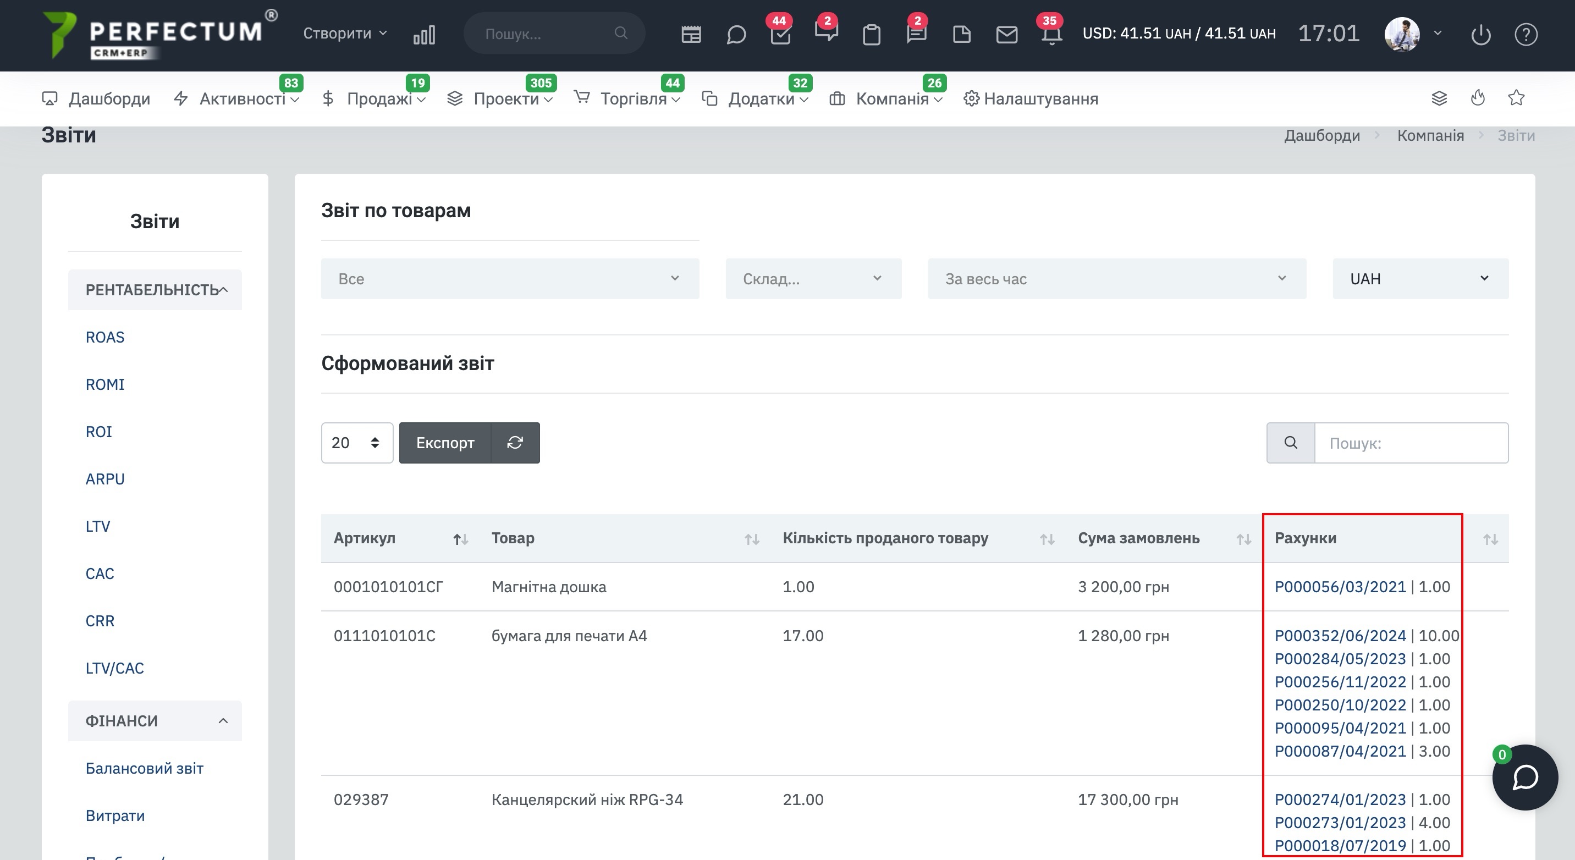Sort table by Артикул column
This screenshot has height=860, width=1575.
460,538
